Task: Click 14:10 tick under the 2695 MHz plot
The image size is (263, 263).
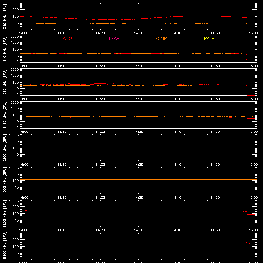Action: click(62, 165)
